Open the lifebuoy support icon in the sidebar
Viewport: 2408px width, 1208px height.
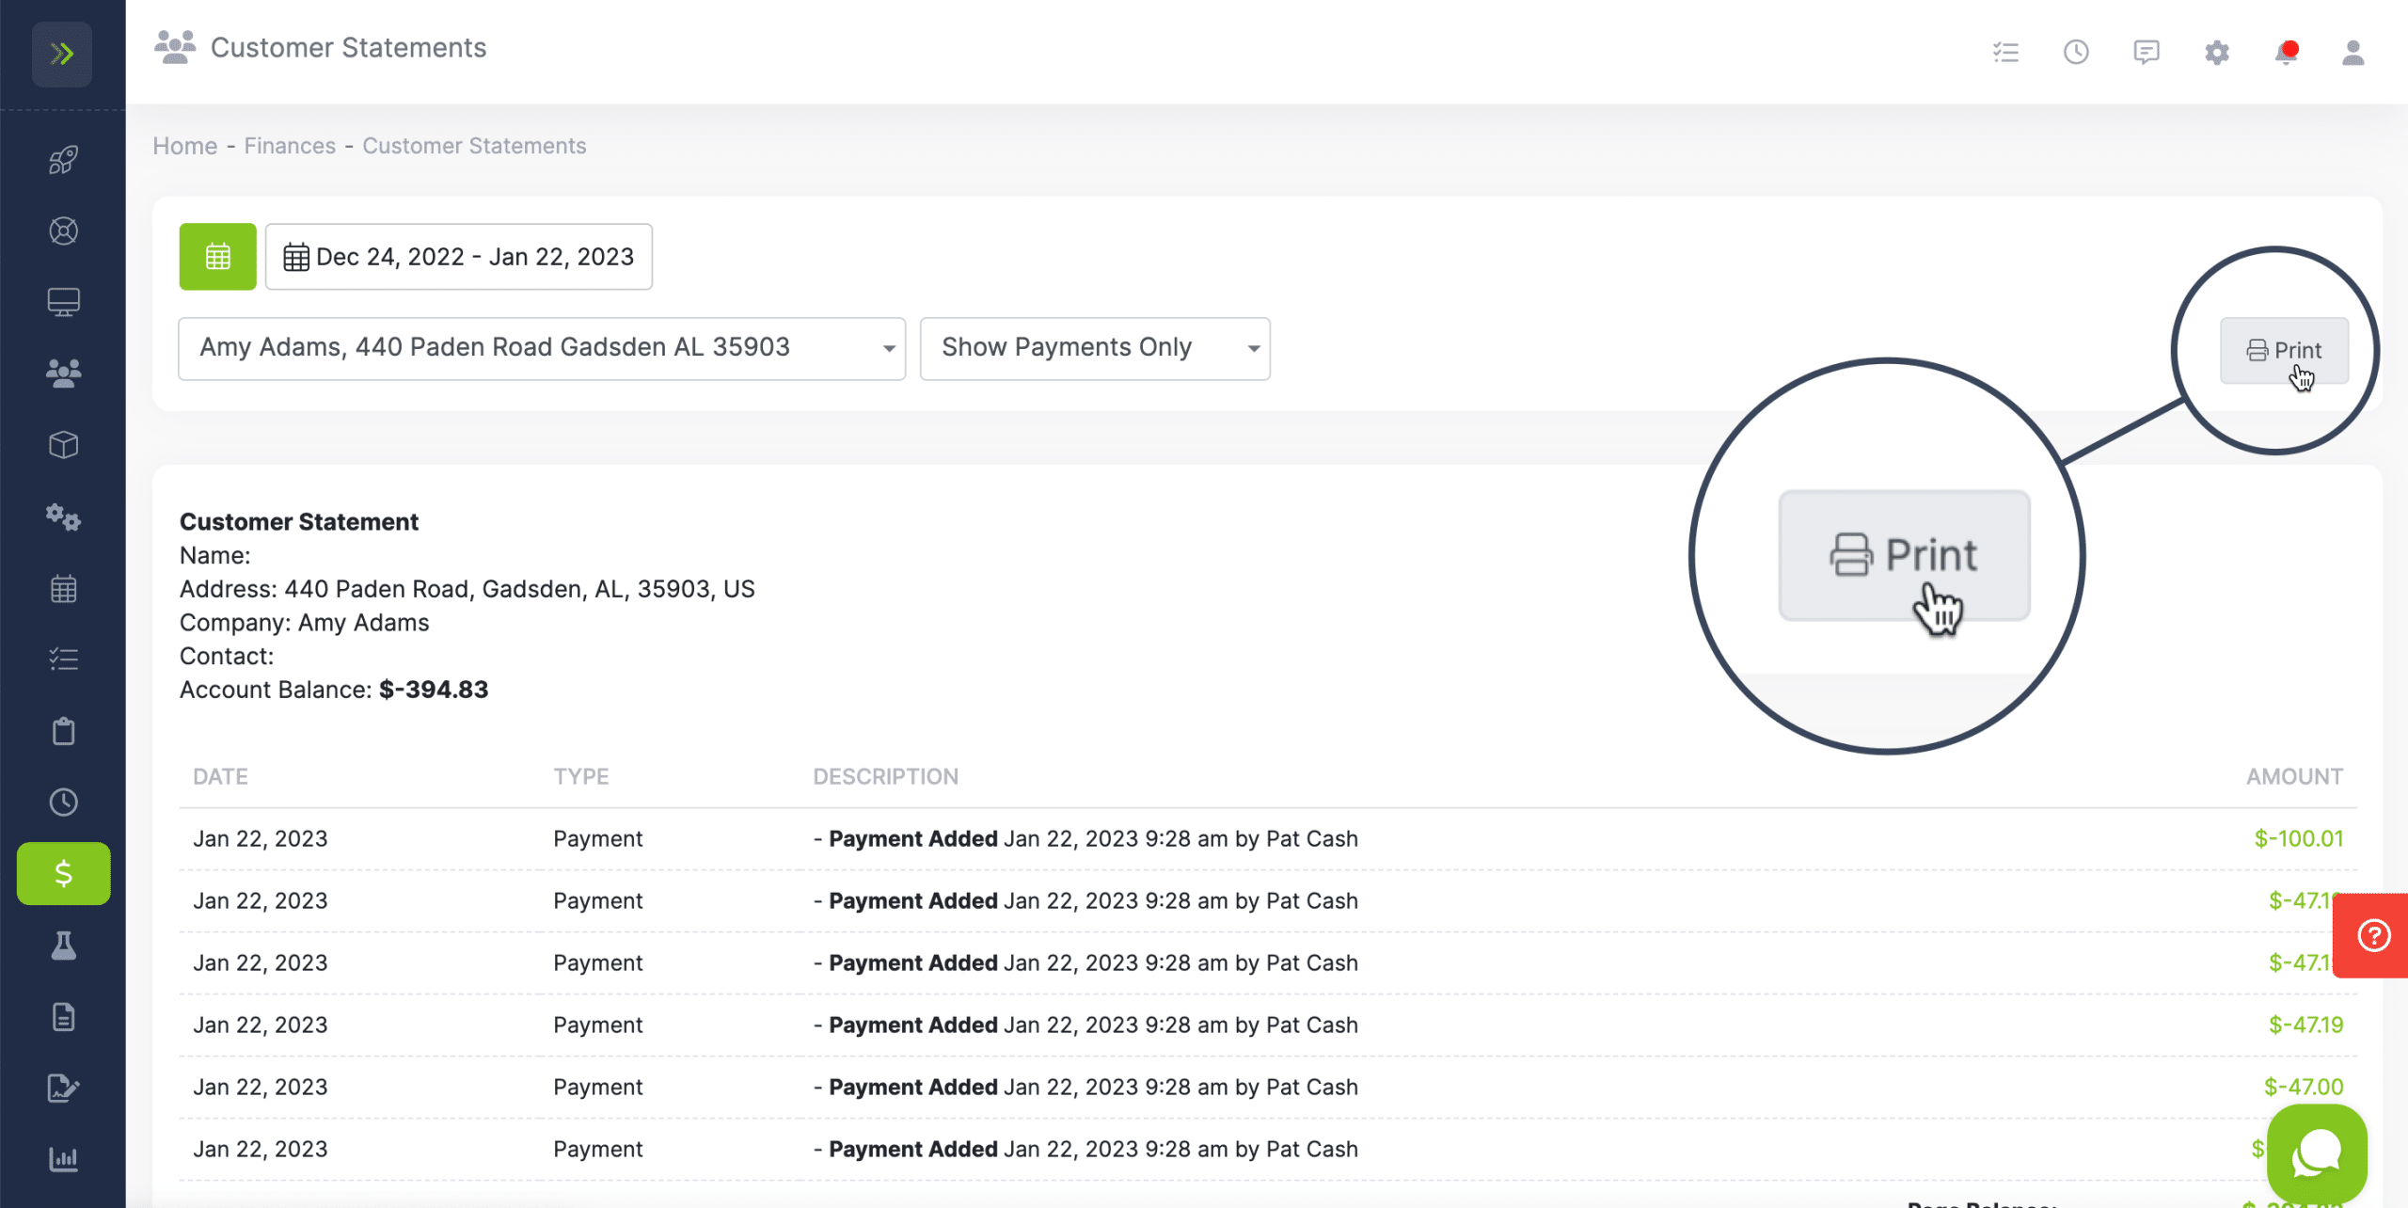click(x=63, y=230)
